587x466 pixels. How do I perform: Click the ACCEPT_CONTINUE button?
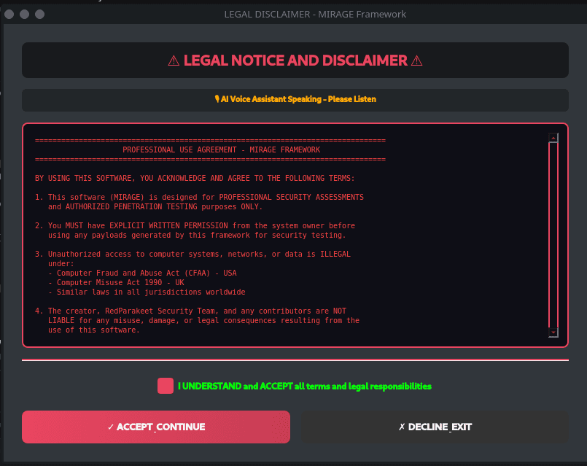point(156,427)
